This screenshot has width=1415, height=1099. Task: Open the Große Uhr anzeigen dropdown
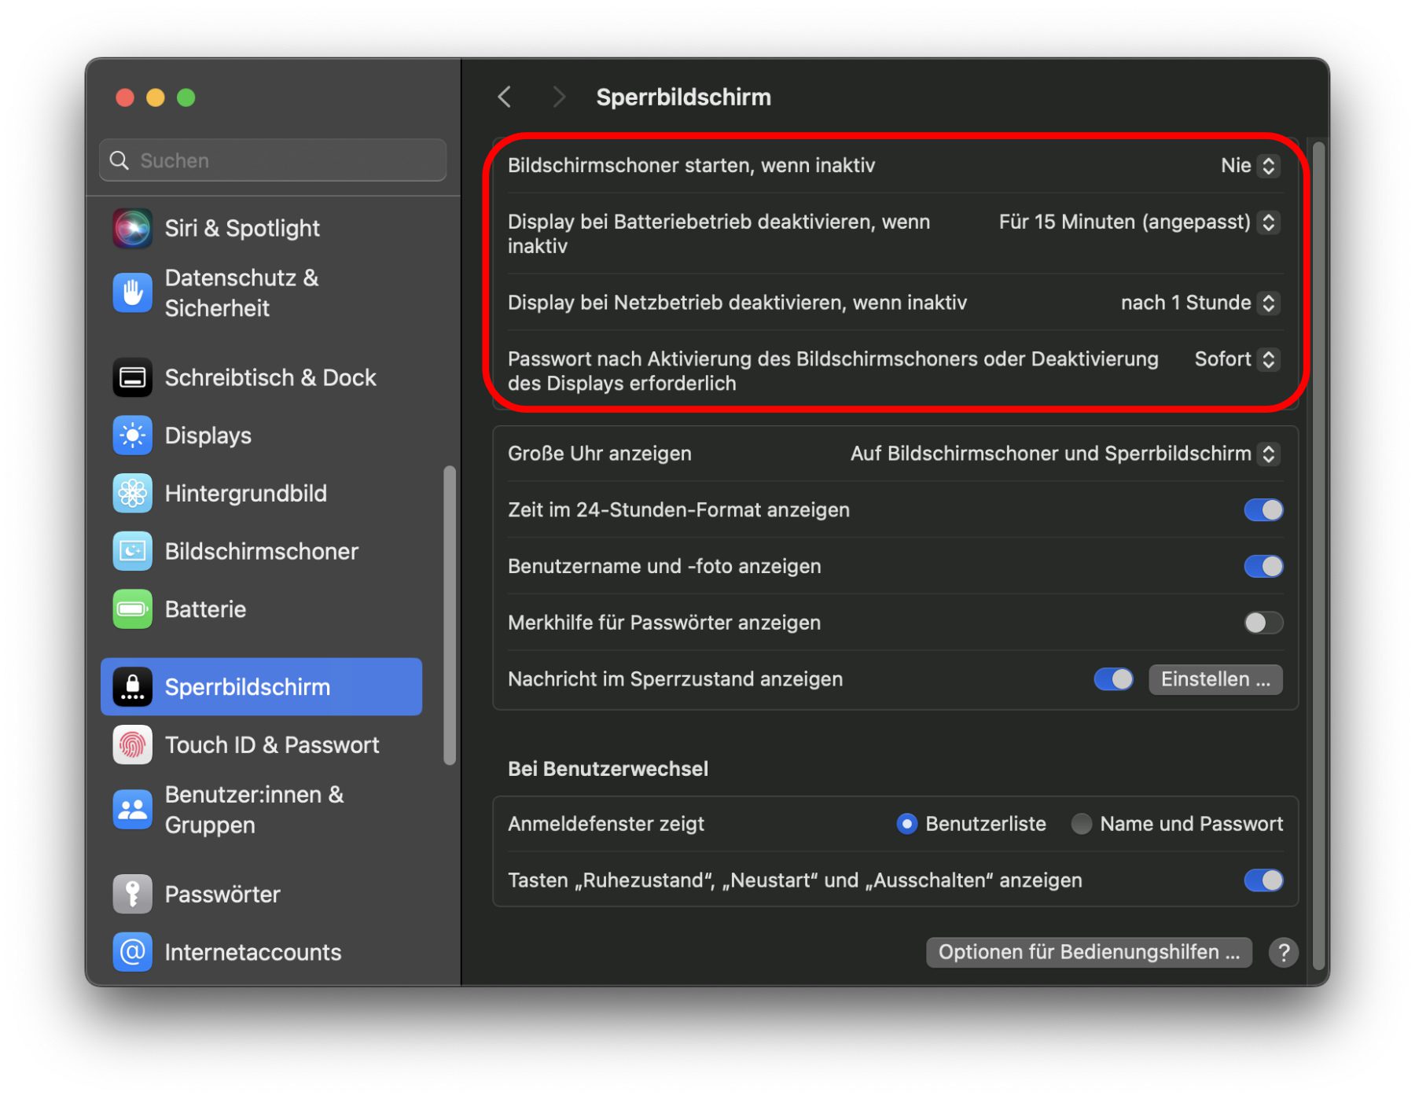coord(1064,454)
